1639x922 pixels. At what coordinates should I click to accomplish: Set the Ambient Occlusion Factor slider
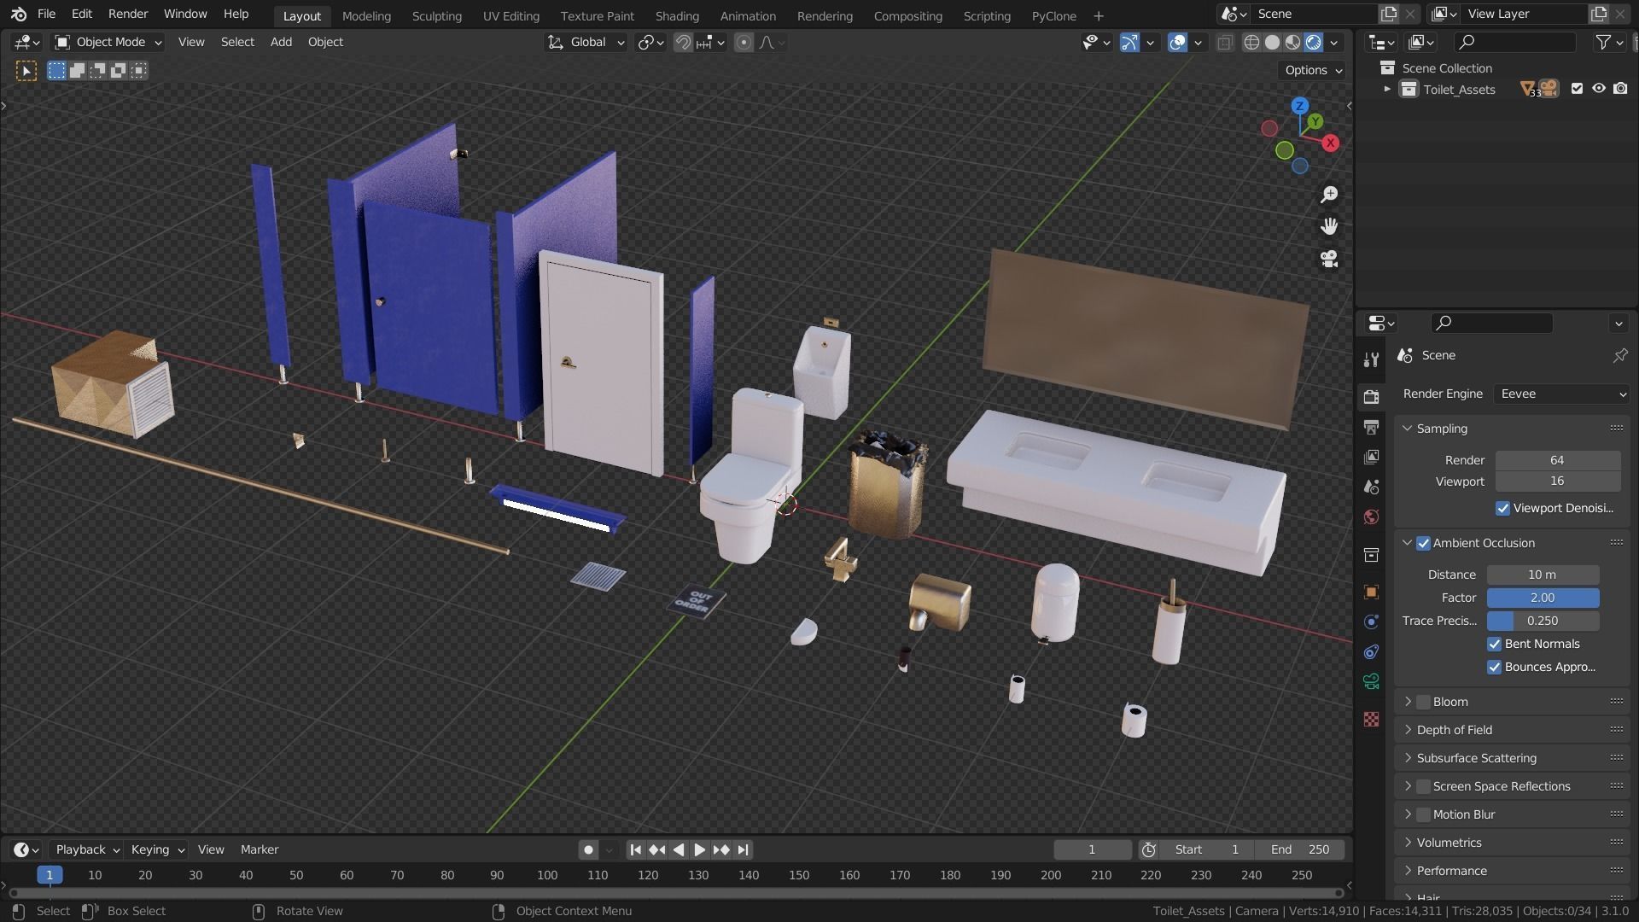[1543, 598]
